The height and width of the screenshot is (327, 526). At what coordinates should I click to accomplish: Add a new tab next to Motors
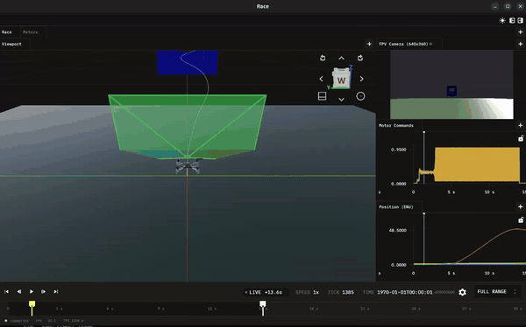(520, 32)
